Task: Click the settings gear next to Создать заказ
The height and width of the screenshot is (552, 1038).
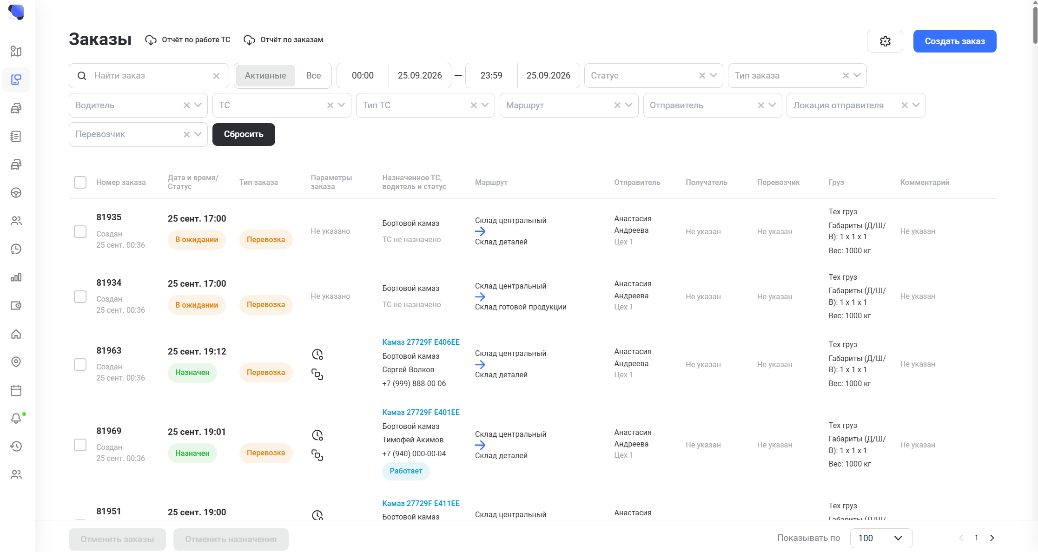Action: tap(885, 41)
